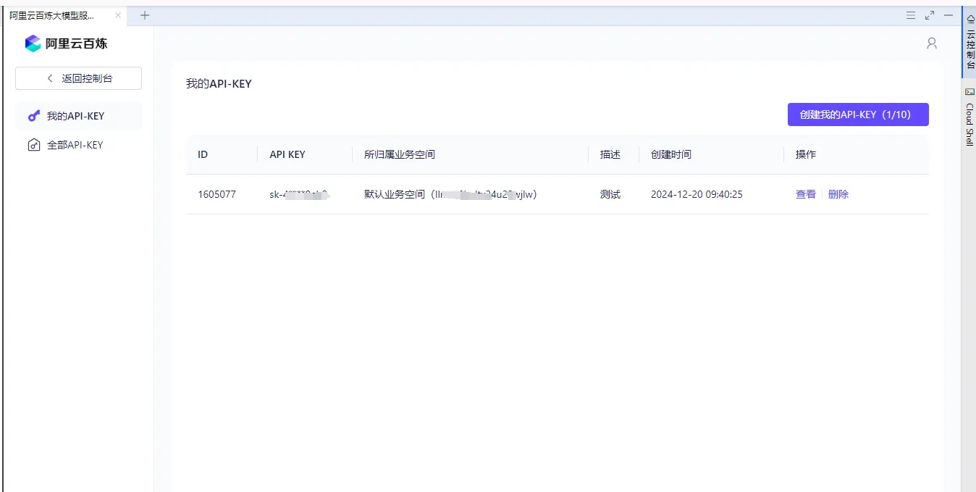Screen dimensions: 976x492
Task: Go back via 返回控制台 button
Action: [78, 78]
